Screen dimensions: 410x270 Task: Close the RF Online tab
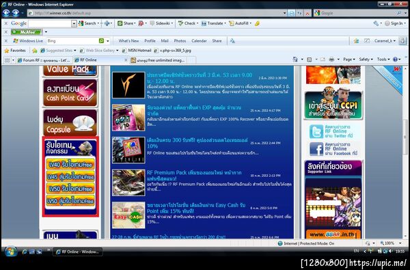pos(126,60)
